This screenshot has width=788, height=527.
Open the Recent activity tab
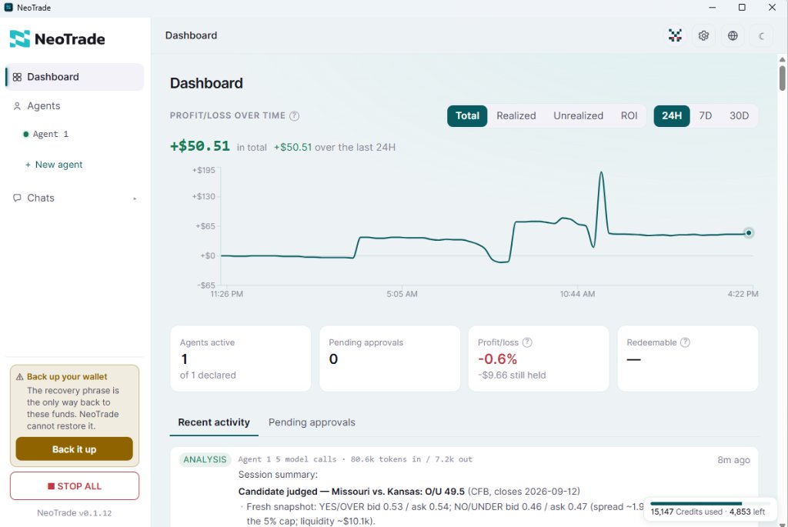(x=214, y=422)
